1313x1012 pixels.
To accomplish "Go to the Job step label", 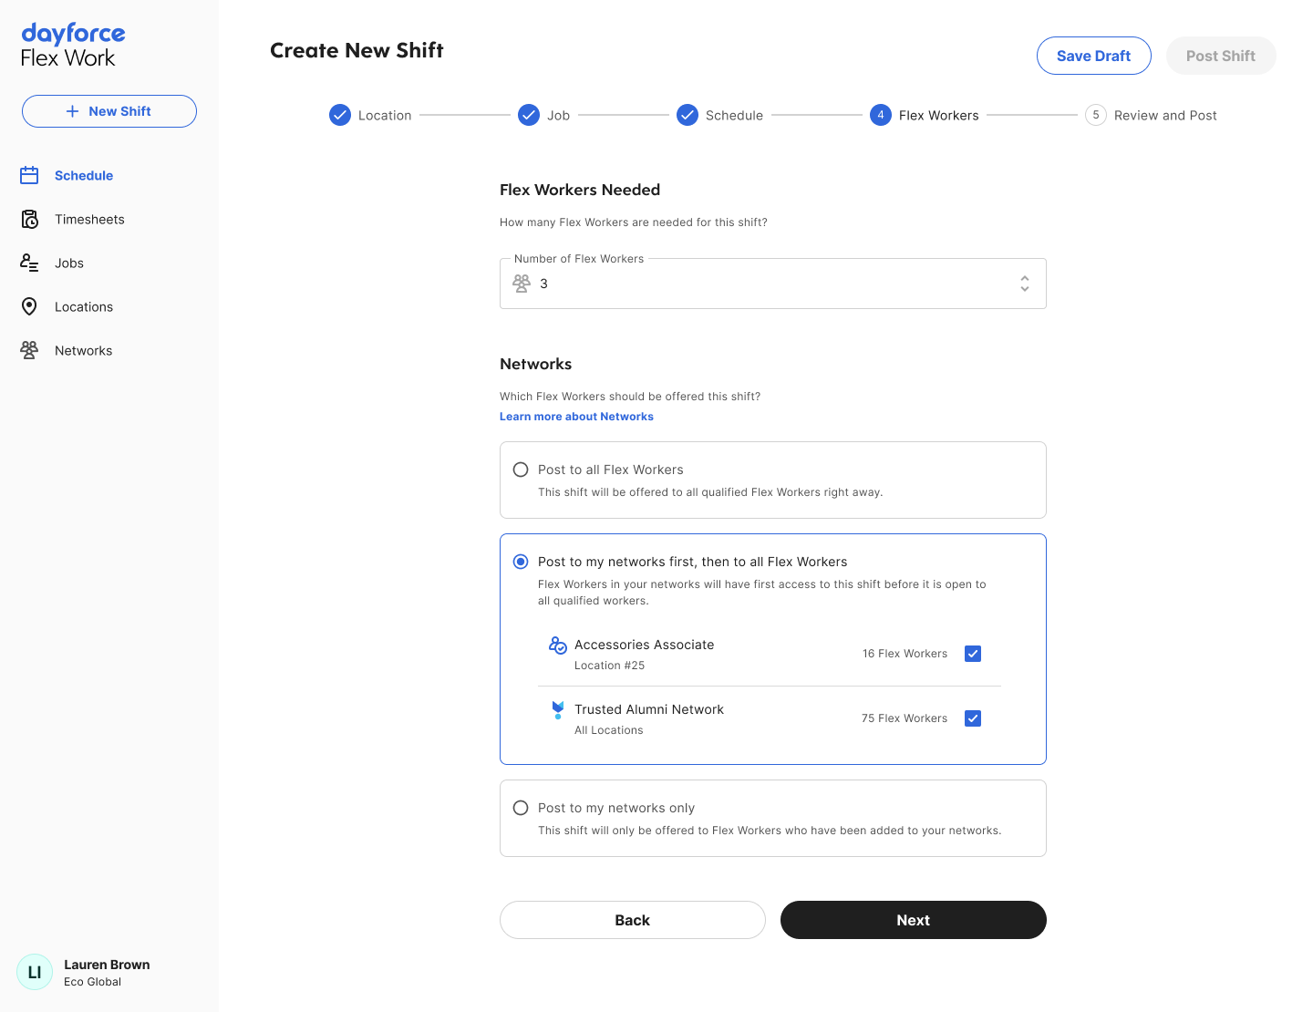I will click(558, 115).
